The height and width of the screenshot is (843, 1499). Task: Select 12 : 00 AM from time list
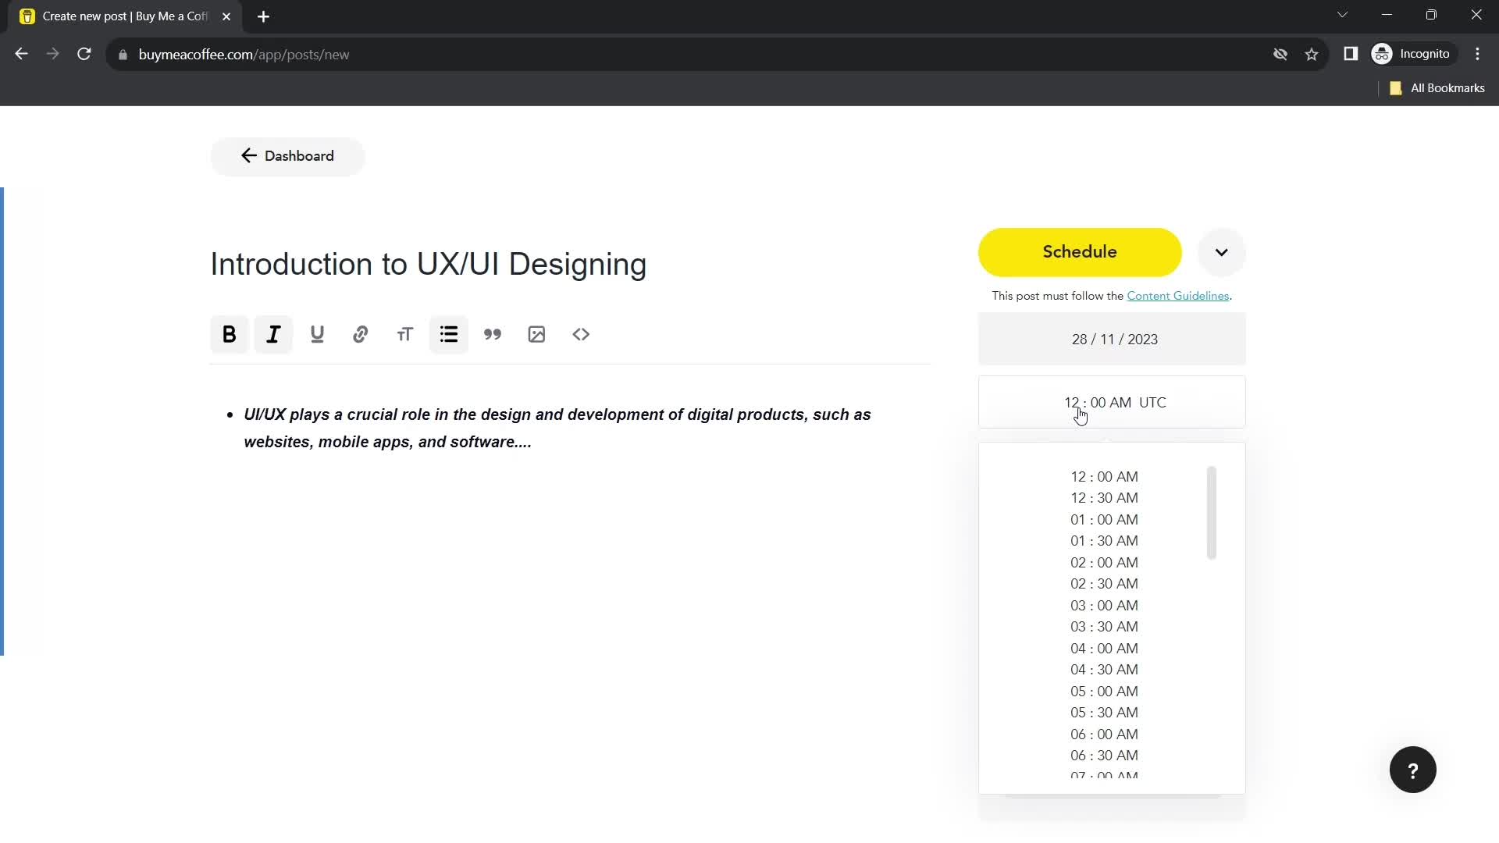[x=1104, y=477]
